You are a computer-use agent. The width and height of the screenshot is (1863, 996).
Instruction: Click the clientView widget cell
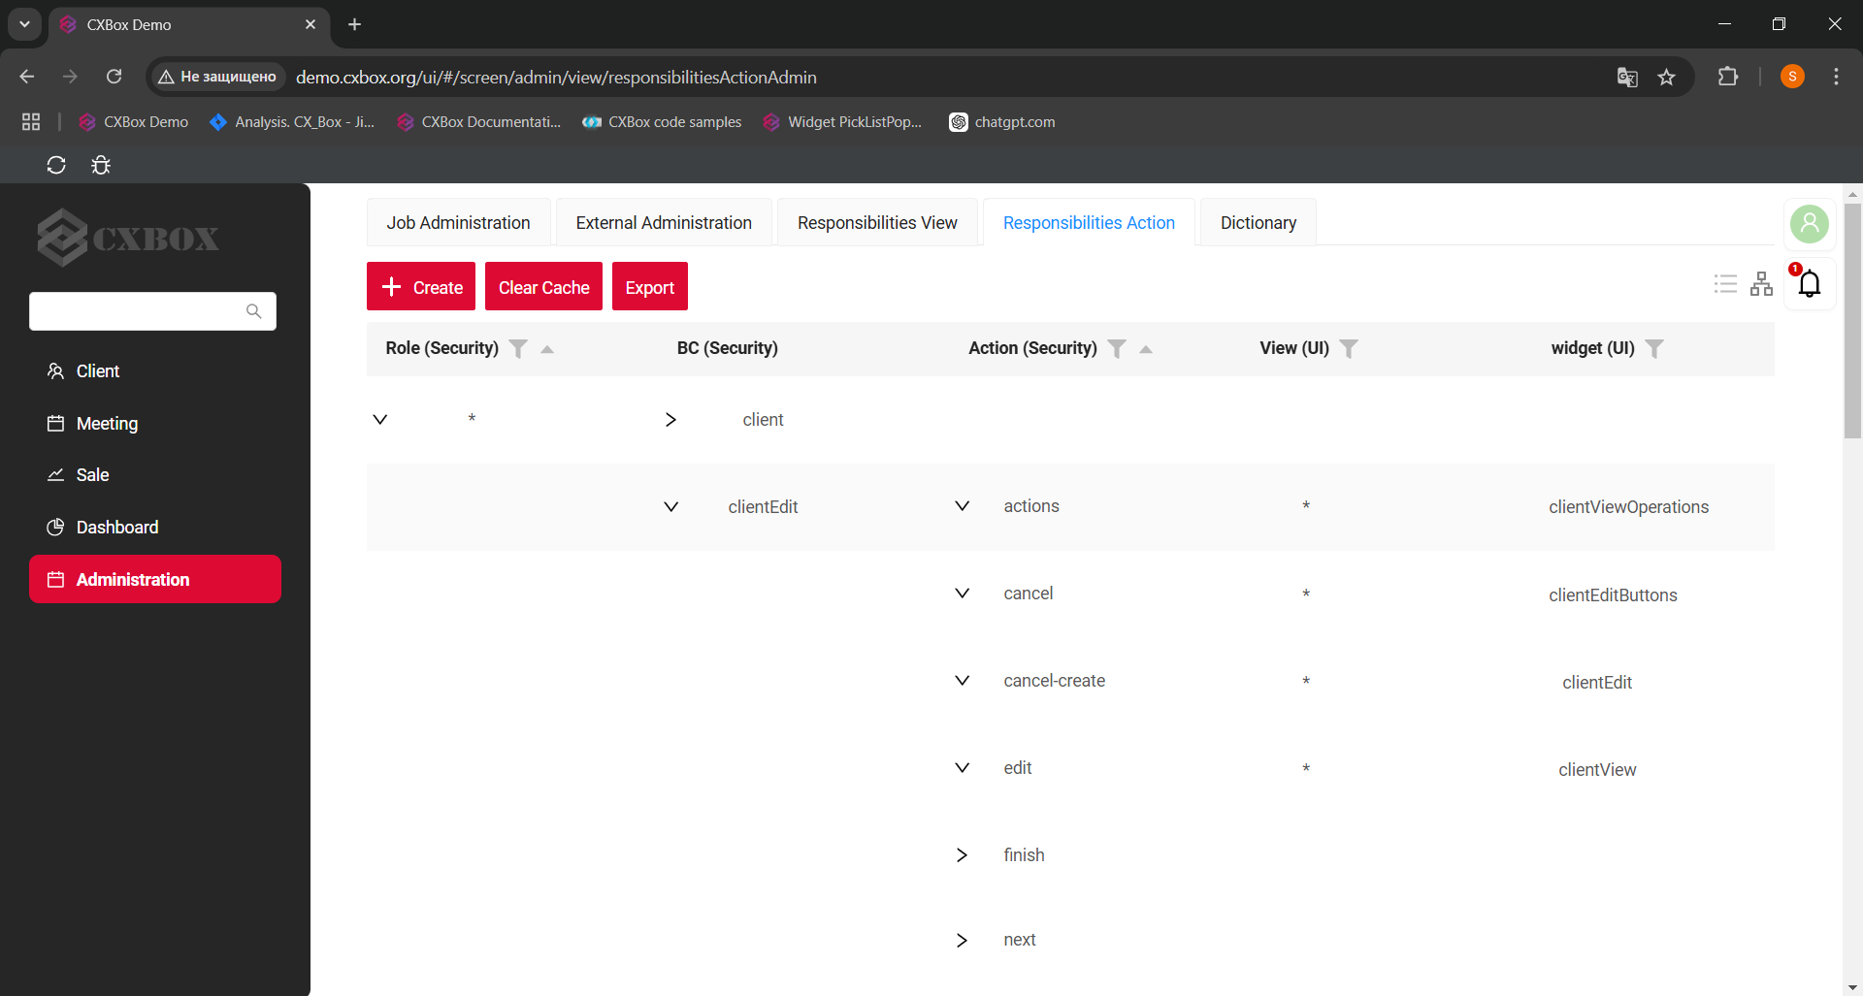[1597, 770]
